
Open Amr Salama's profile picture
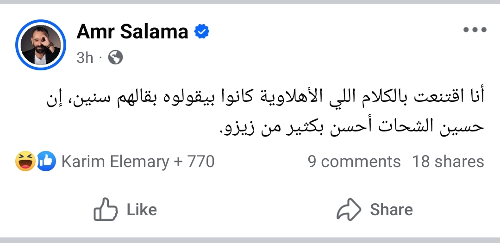[41, 45]
